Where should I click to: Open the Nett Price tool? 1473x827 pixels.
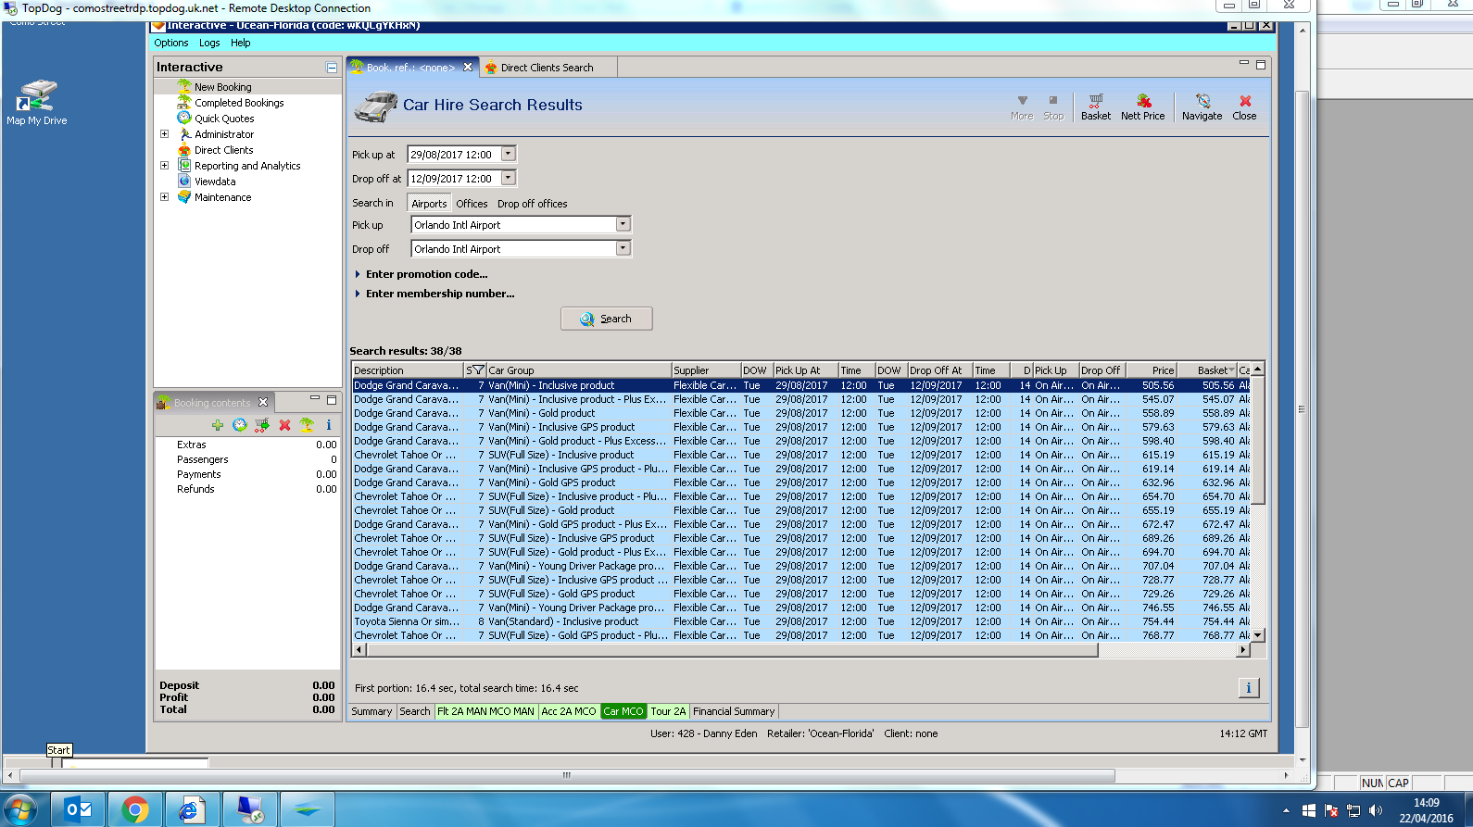click(x=1142, y=107)
